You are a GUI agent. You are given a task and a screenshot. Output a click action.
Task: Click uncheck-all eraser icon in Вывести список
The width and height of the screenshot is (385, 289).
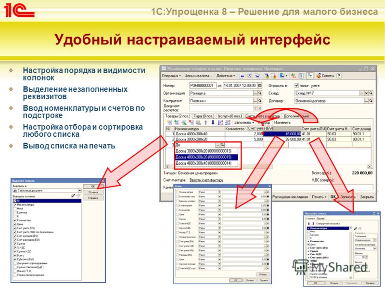click(78, 196)
